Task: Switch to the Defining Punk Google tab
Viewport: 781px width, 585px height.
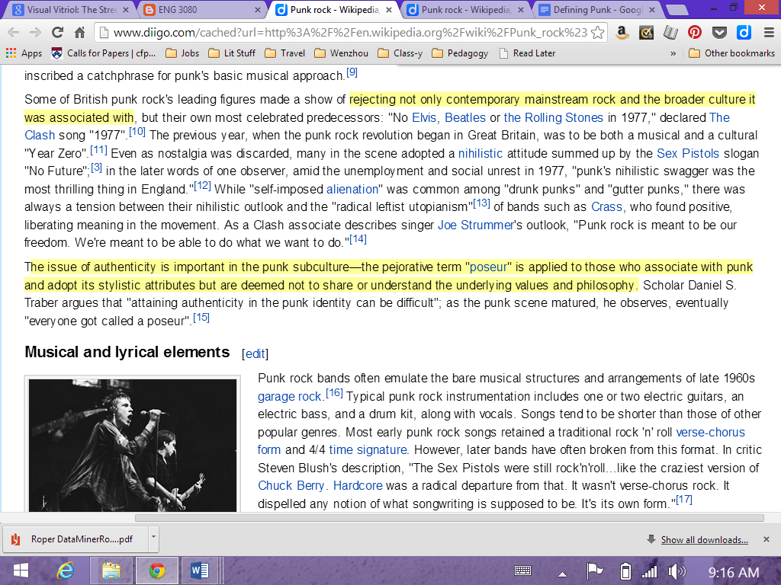Action: point(591,9)
